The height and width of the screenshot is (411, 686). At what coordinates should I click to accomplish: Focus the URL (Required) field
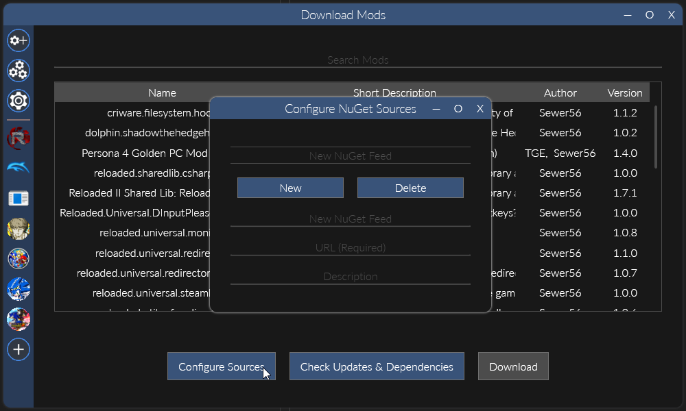[351, 248]
